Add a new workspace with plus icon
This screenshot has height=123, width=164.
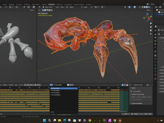93,4
